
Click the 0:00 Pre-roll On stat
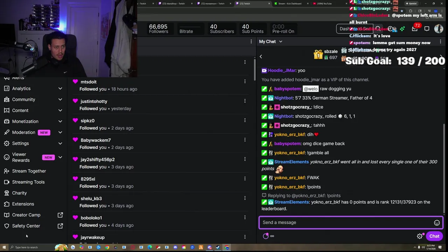(283, 29)
